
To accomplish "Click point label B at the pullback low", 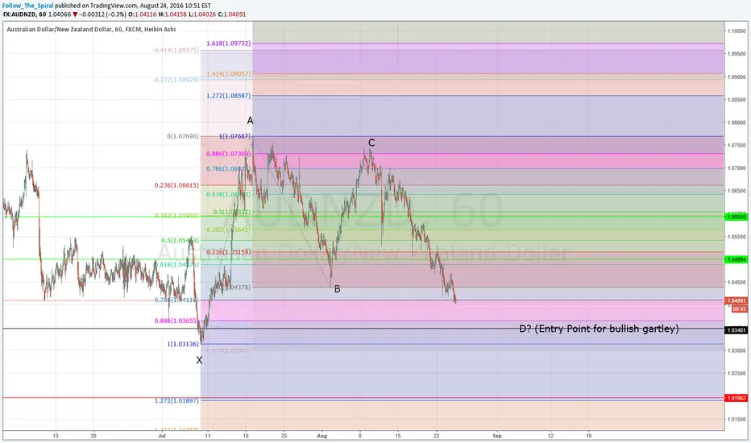I will click(337, 289).
